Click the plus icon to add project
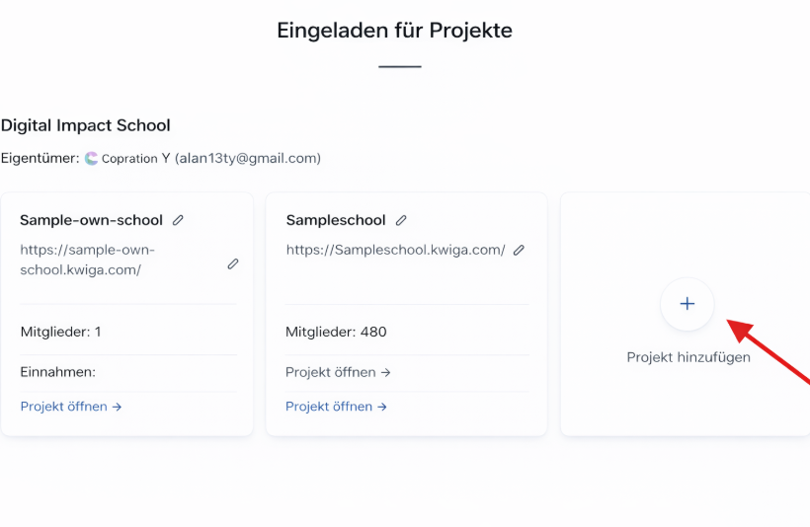The height and width of the screenshot is (527, 810). pyautogui.click(x=688, y=304)
